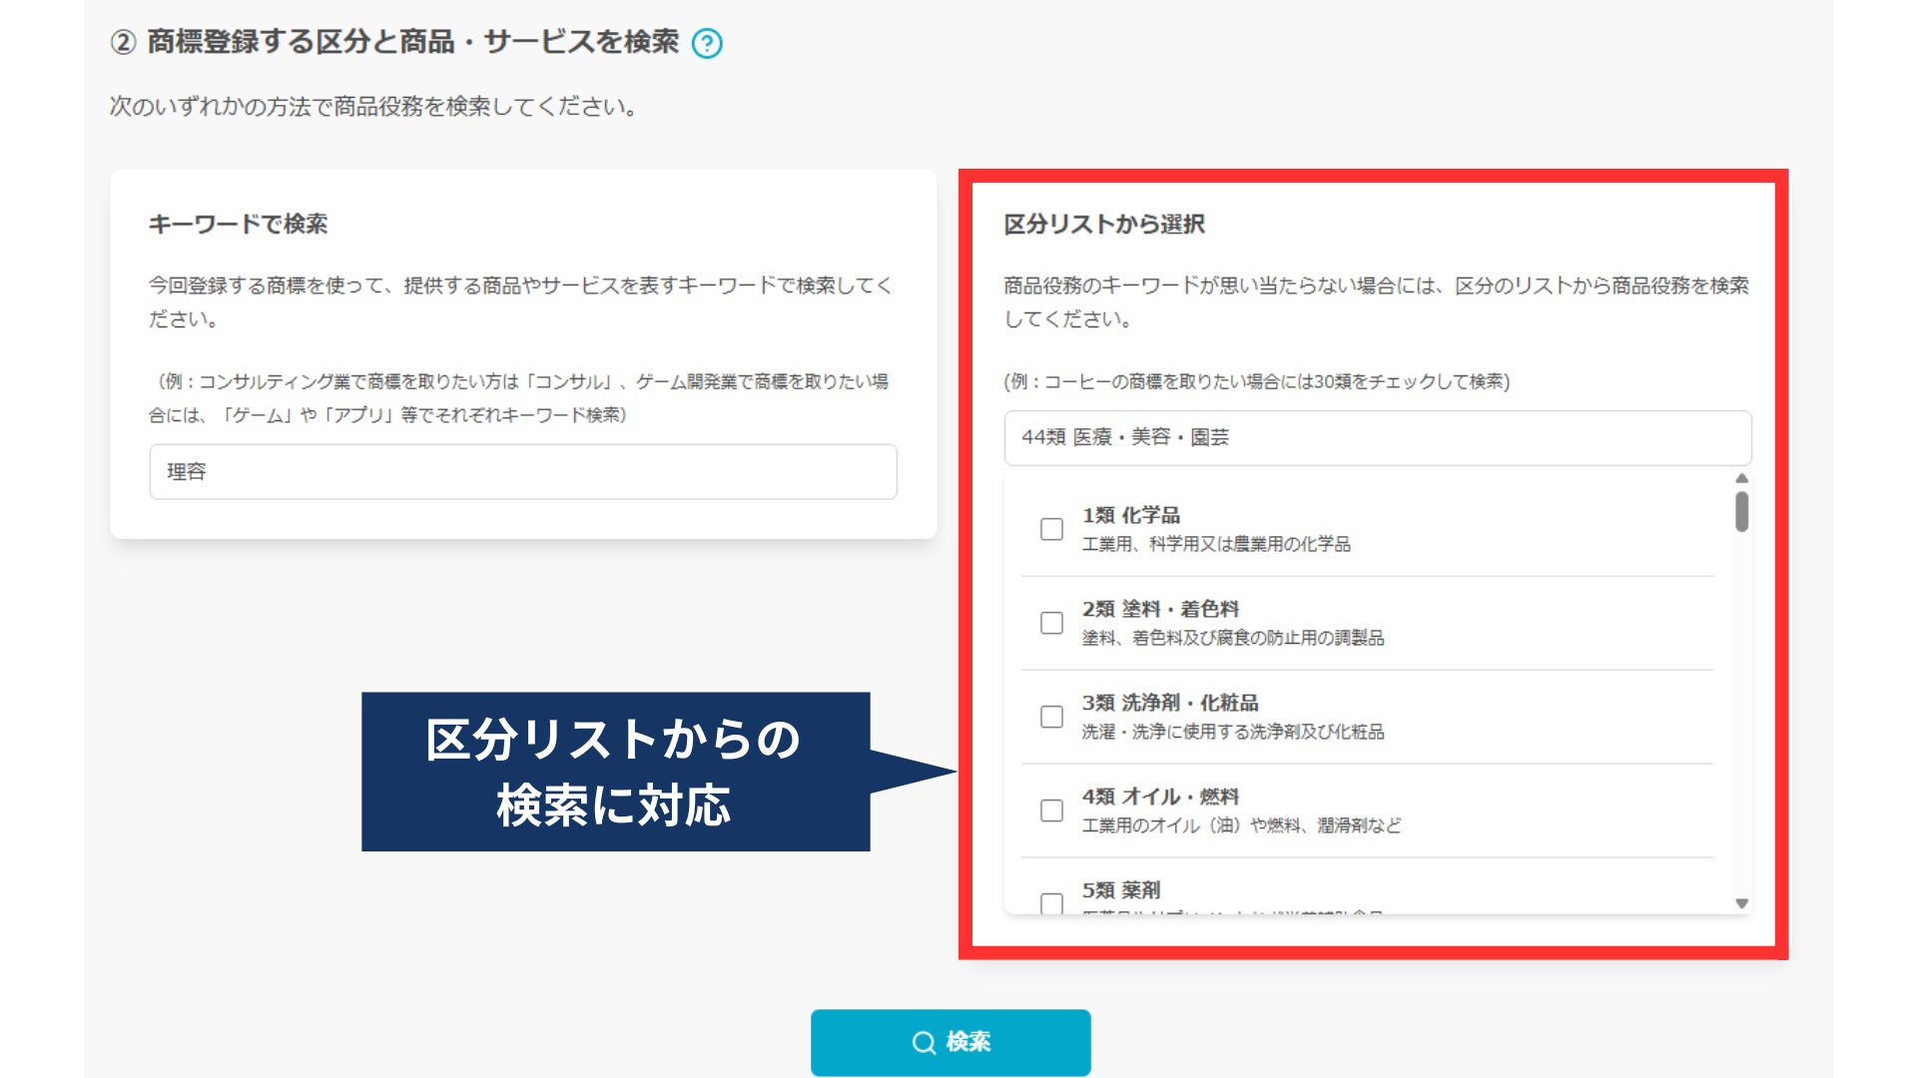Click the 1類 化学品 label text
Viewport: 1917px width, 1078px height.
(x=1130, y=515)
